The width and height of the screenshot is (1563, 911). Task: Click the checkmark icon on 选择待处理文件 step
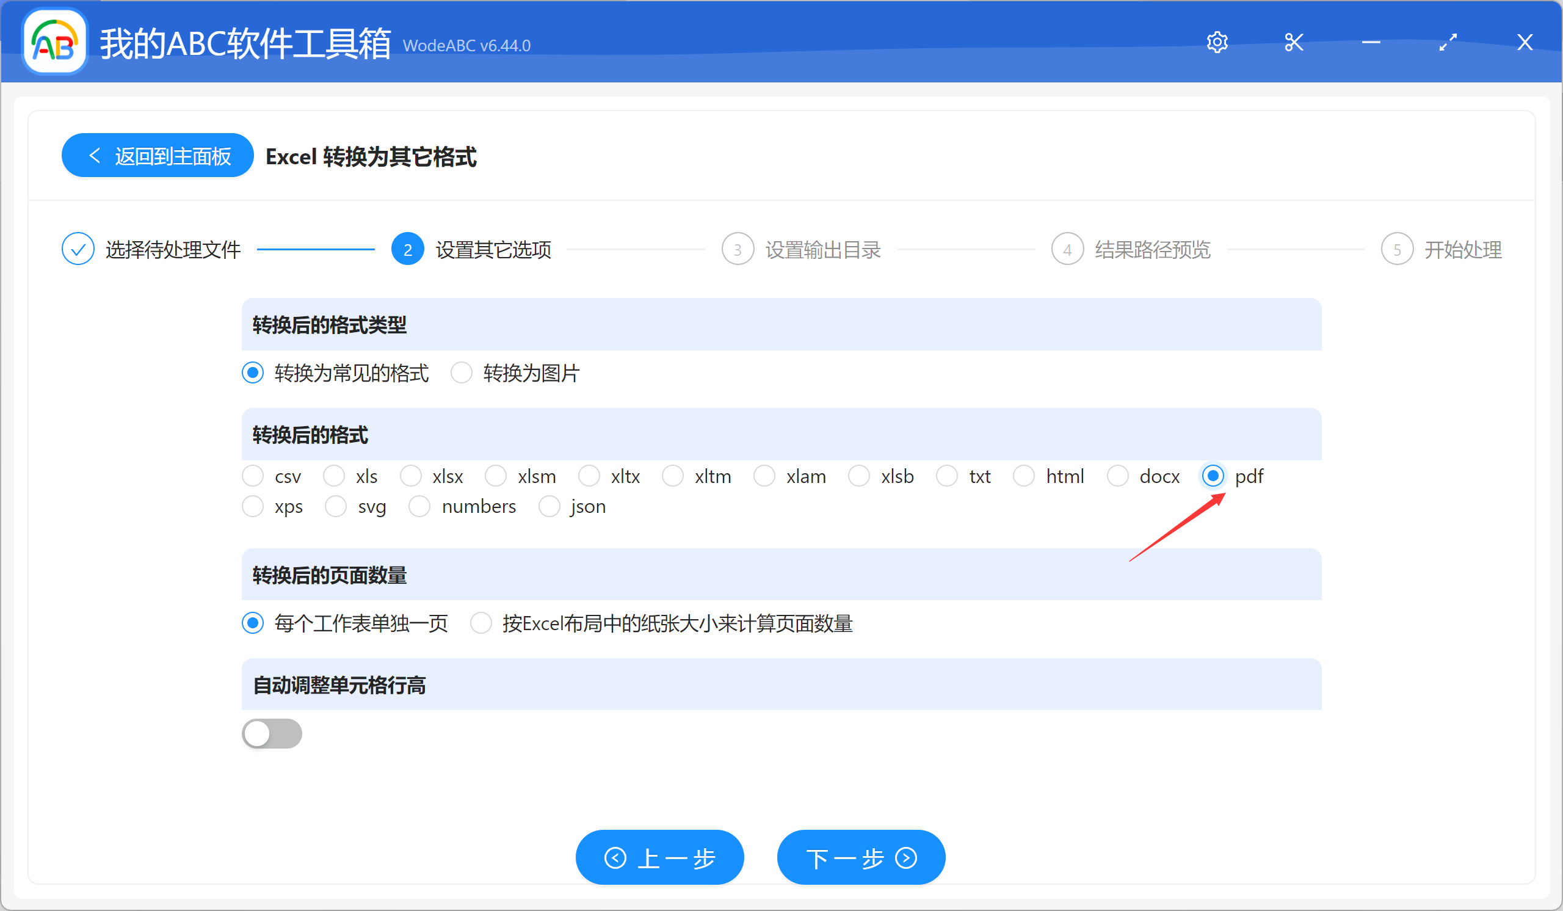(78, 248)
